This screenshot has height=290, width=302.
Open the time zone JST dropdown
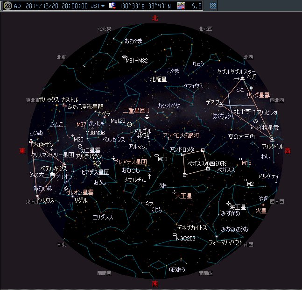103,6
